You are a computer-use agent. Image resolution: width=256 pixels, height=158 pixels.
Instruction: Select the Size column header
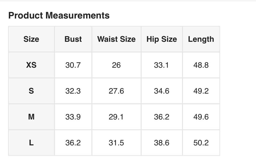[31, 39]
